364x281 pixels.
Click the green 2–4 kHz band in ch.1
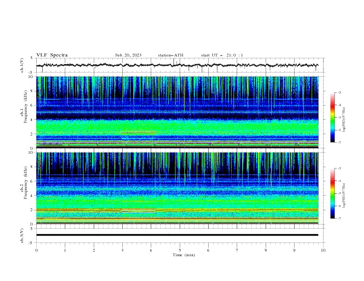pos(177,127)
